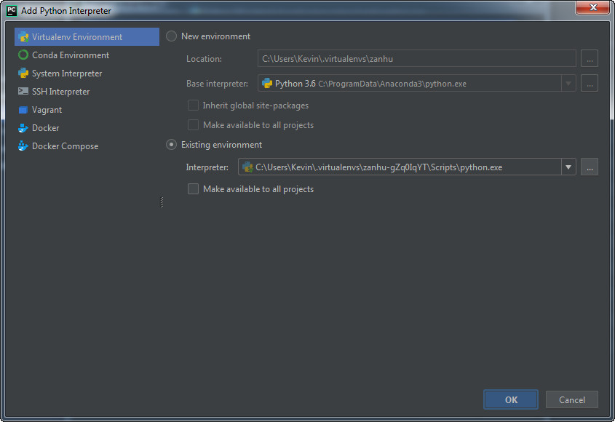
Task: Open the Interpreter dropdown arrow
Action: point(568,167)
